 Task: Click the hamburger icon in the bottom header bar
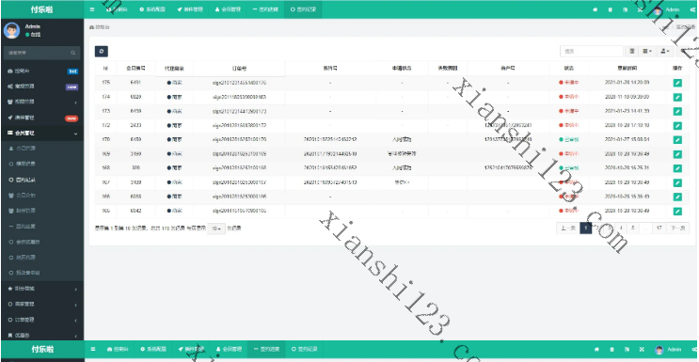pos(92,349)
